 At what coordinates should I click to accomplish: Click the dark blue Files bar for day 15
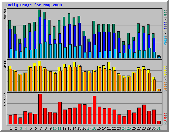pos(80,34)
